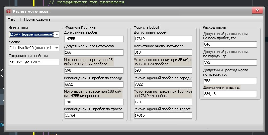The height and width of the screenshot is (135, 268).
Task: Click the Формула Boboil group title
Action: 146,27
